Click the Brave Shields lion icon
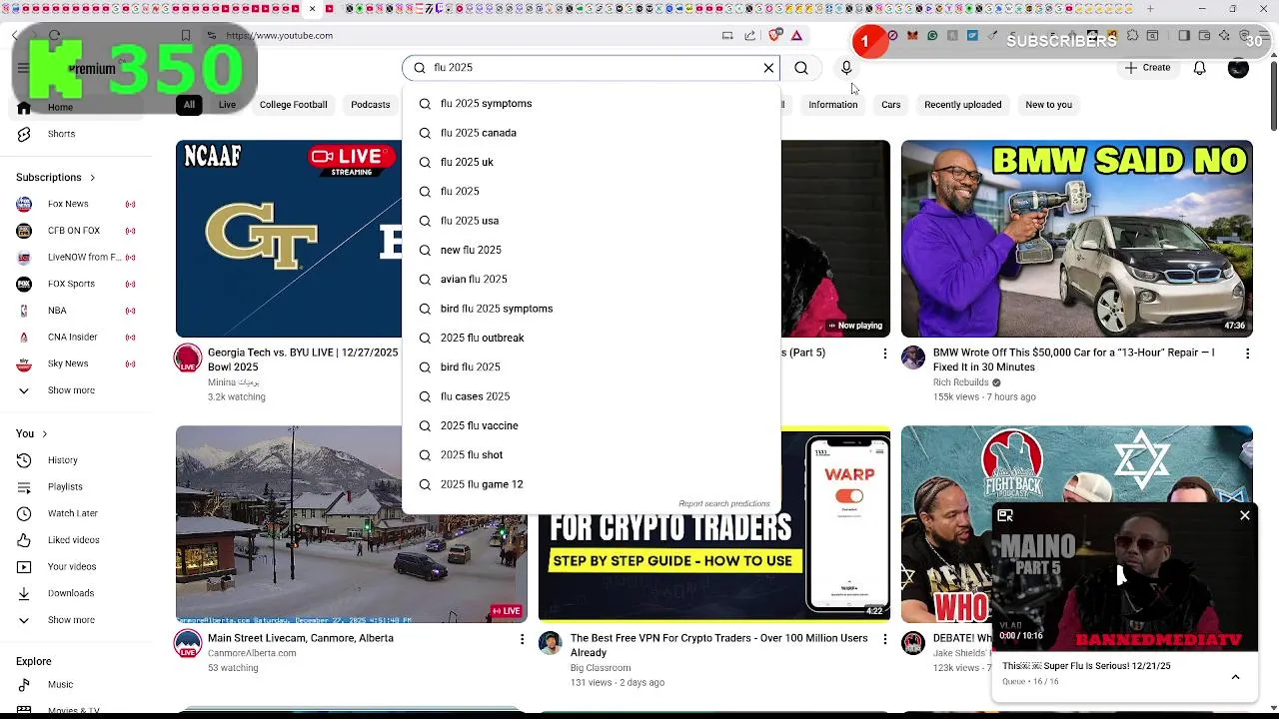 tap(774, 35)
